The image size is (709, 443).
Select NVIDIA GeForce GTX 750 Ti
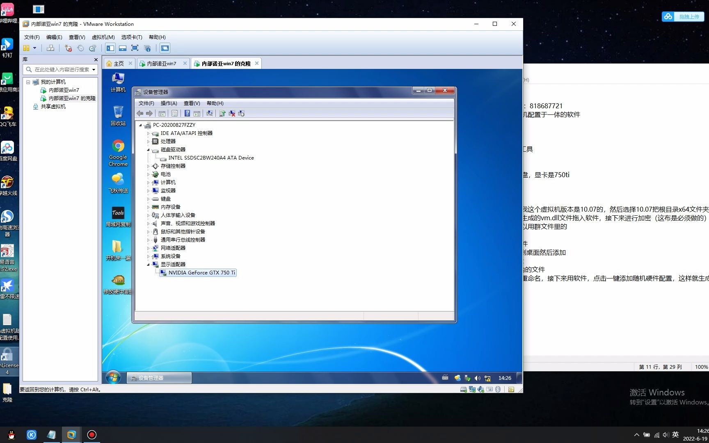click(x=198, y=273)
